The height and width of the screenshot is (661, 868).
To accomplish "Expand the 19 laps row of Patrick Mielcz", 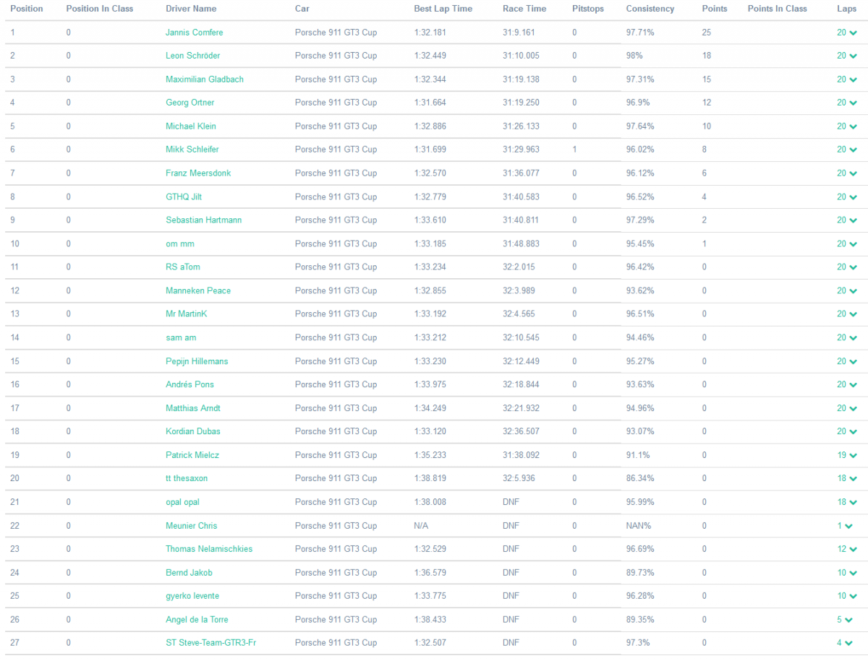I will tap(846, 455).
